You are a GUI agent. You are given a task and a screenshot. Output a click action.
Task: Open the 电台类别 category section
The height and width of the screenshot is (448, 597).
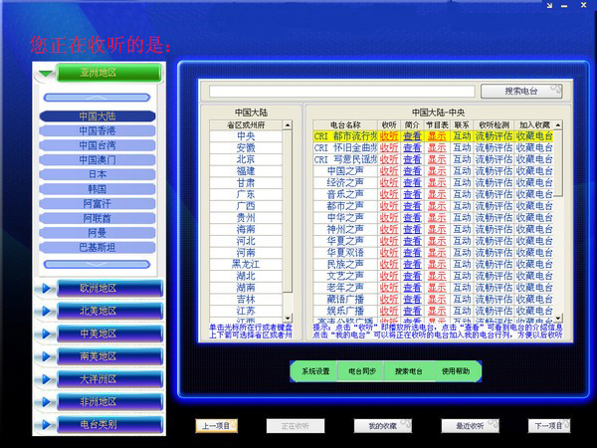pos(98,424)
